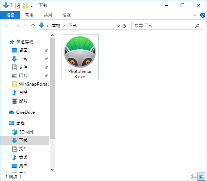Open 文件 under 本機
The image size is (207, 181).
(x=23, y=149)
